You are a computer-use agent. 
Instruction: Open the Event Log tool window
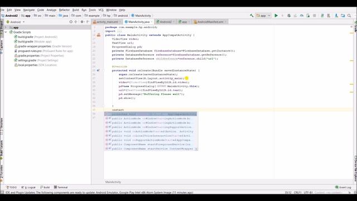(343, 188)
